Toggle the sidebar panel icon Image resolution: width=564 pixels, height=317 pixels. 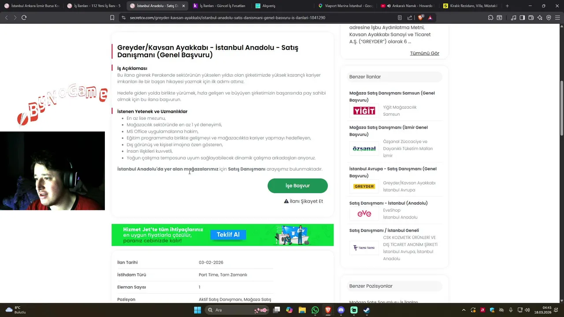522,18
